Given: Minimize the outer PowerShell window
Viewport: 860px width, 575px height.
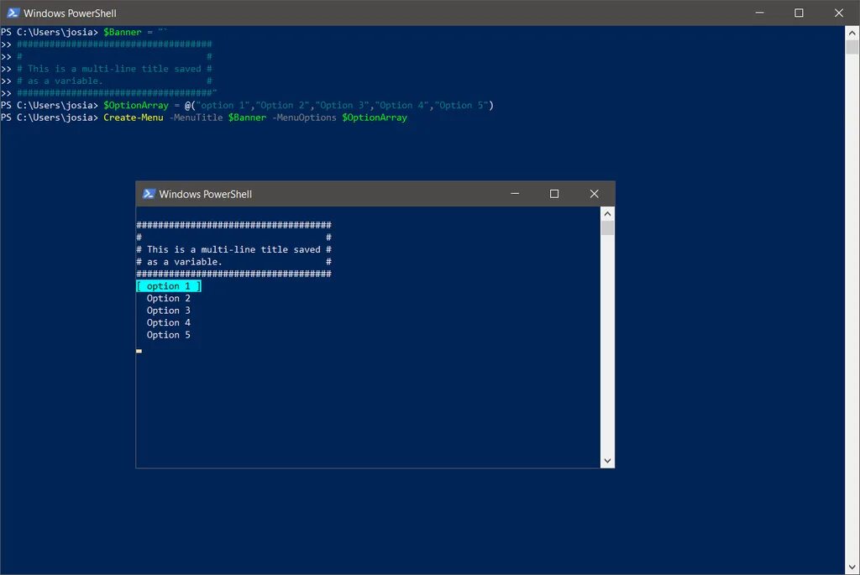Looking at the screenshot, I should (x=759, y=13).
